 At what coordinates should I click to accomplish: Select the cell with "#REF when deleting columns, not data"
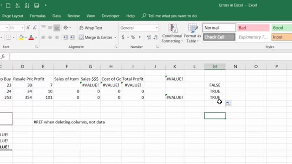coord(69,122)
